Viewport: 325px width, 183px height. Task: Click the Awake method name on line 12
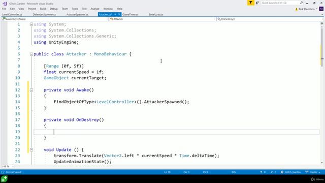[82, 90]
